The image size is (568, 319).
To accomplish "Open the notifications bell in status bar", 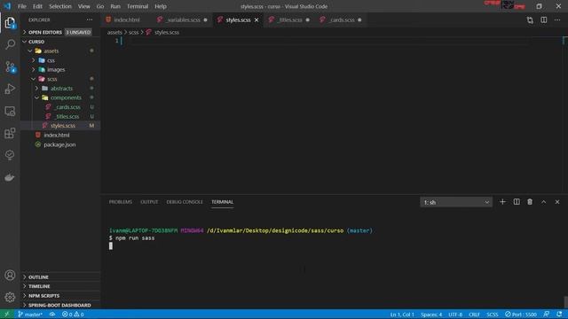I will pyautogui.click(x=559, y=315).
